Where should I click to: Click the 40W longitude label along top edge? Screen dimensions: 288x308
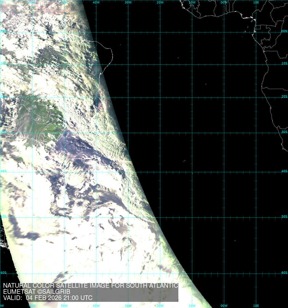click(x=96, y=2)
